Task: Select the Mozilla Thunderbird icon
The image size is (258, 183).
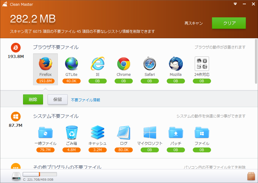Action: pyautogui.click(x=176, y=64)
